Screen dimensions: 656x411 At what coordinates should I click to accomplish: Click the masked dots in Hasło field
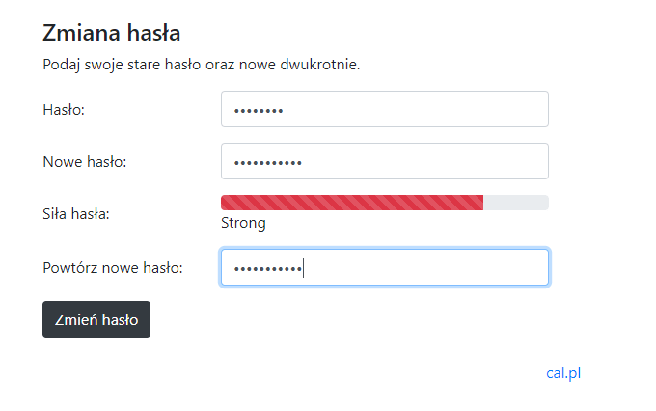tap(259, 111)
